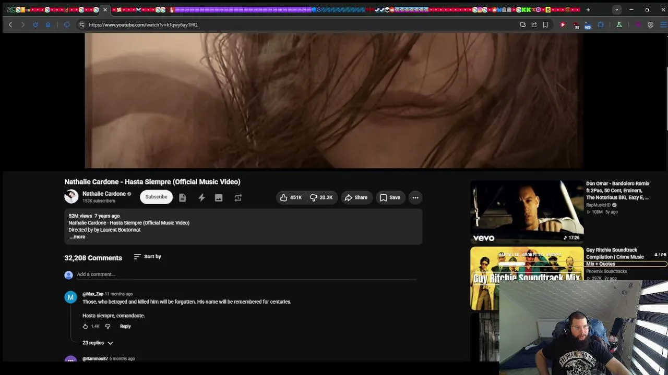This screenshot has width=668, height=375.
Task: Open the puzzle-piece extensions menu
Action: coord(601,24)
